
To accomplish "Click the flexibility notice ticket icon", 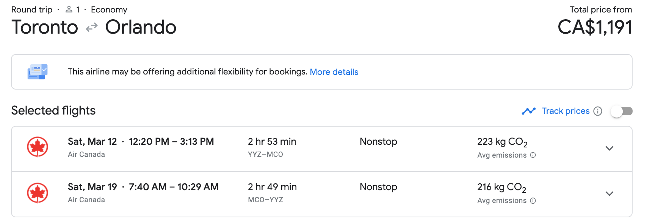I will pos(38,72).
